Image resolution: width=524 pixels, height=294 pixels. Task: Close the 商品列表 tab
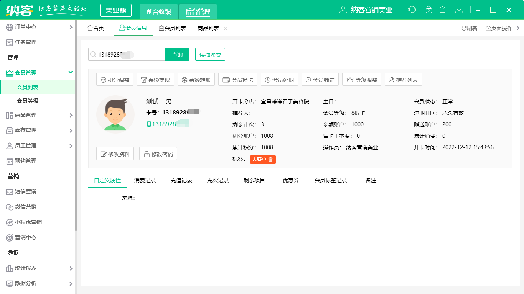226,28
